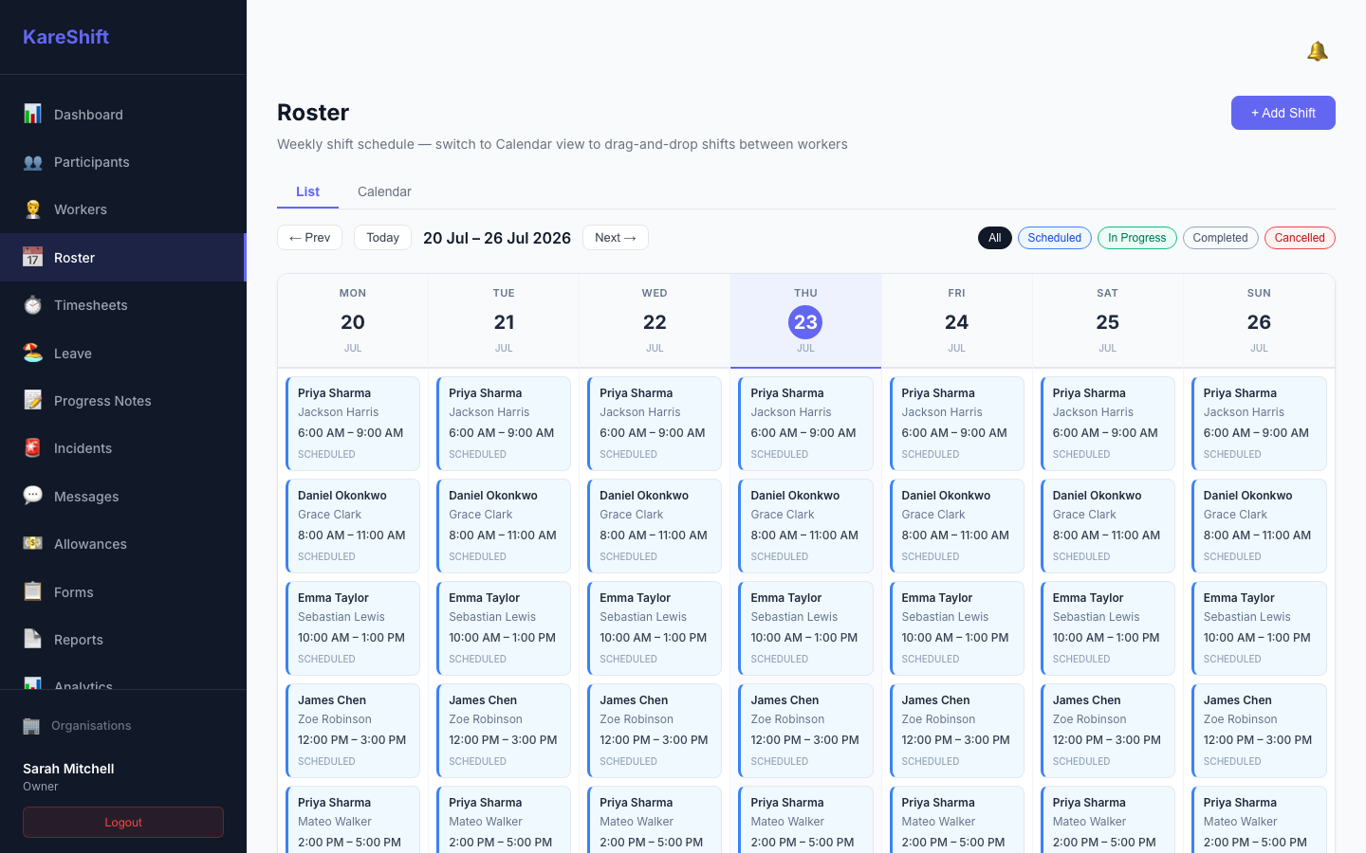The image size is (1366, 853).
Task: Click the Dashboard bar chart icon
Action: [x=32, y=114]
